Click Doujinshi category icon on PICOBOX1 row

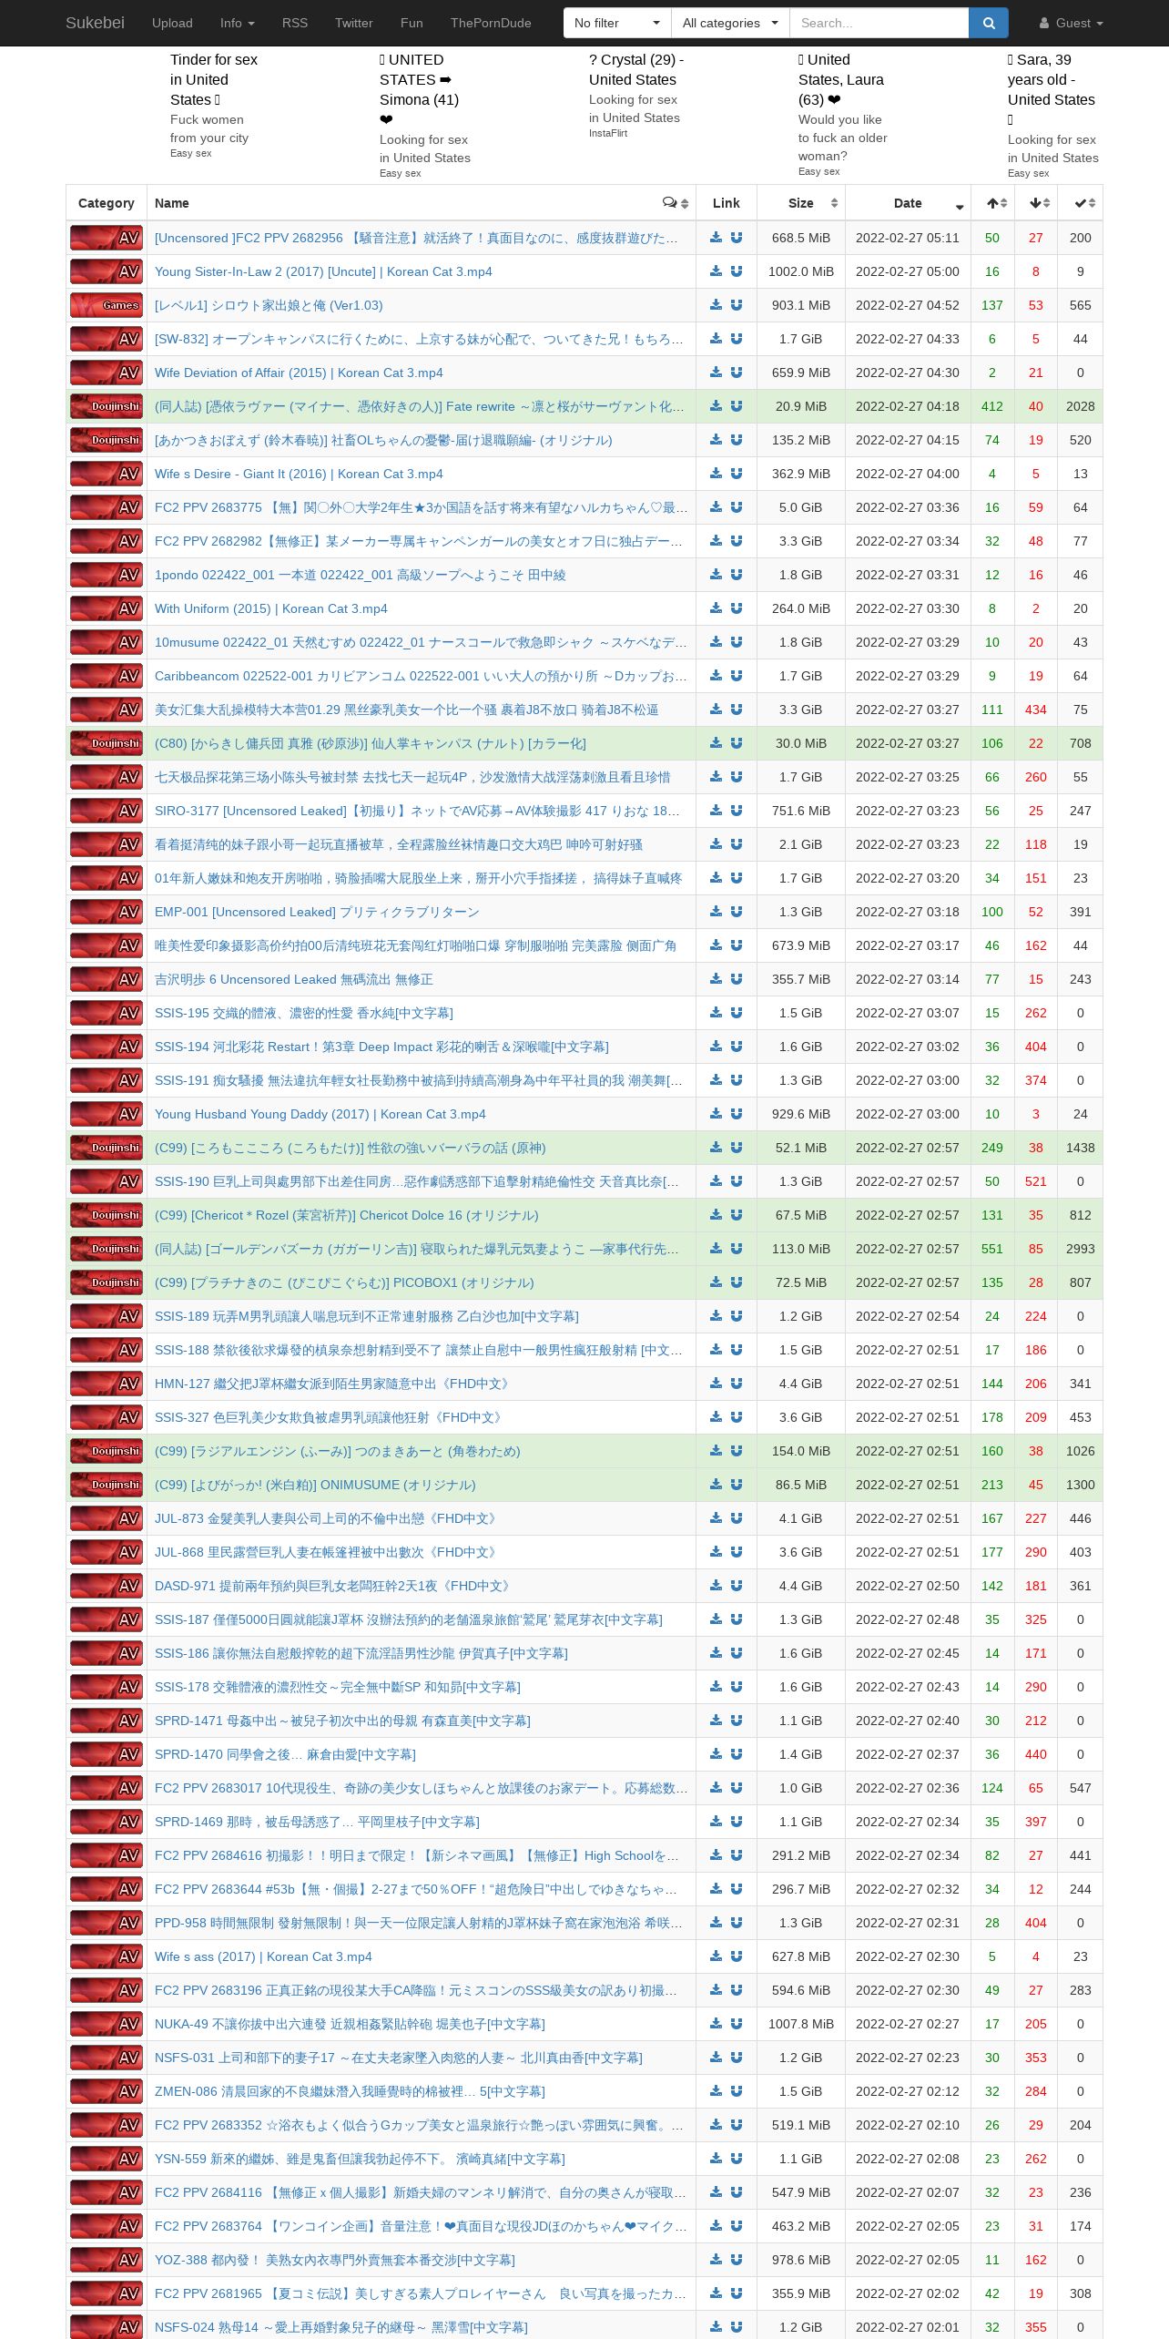pyautogui.click(x=107, y=1282)
